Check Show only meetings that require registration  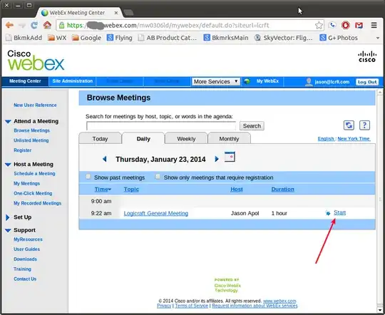(158, 177)
